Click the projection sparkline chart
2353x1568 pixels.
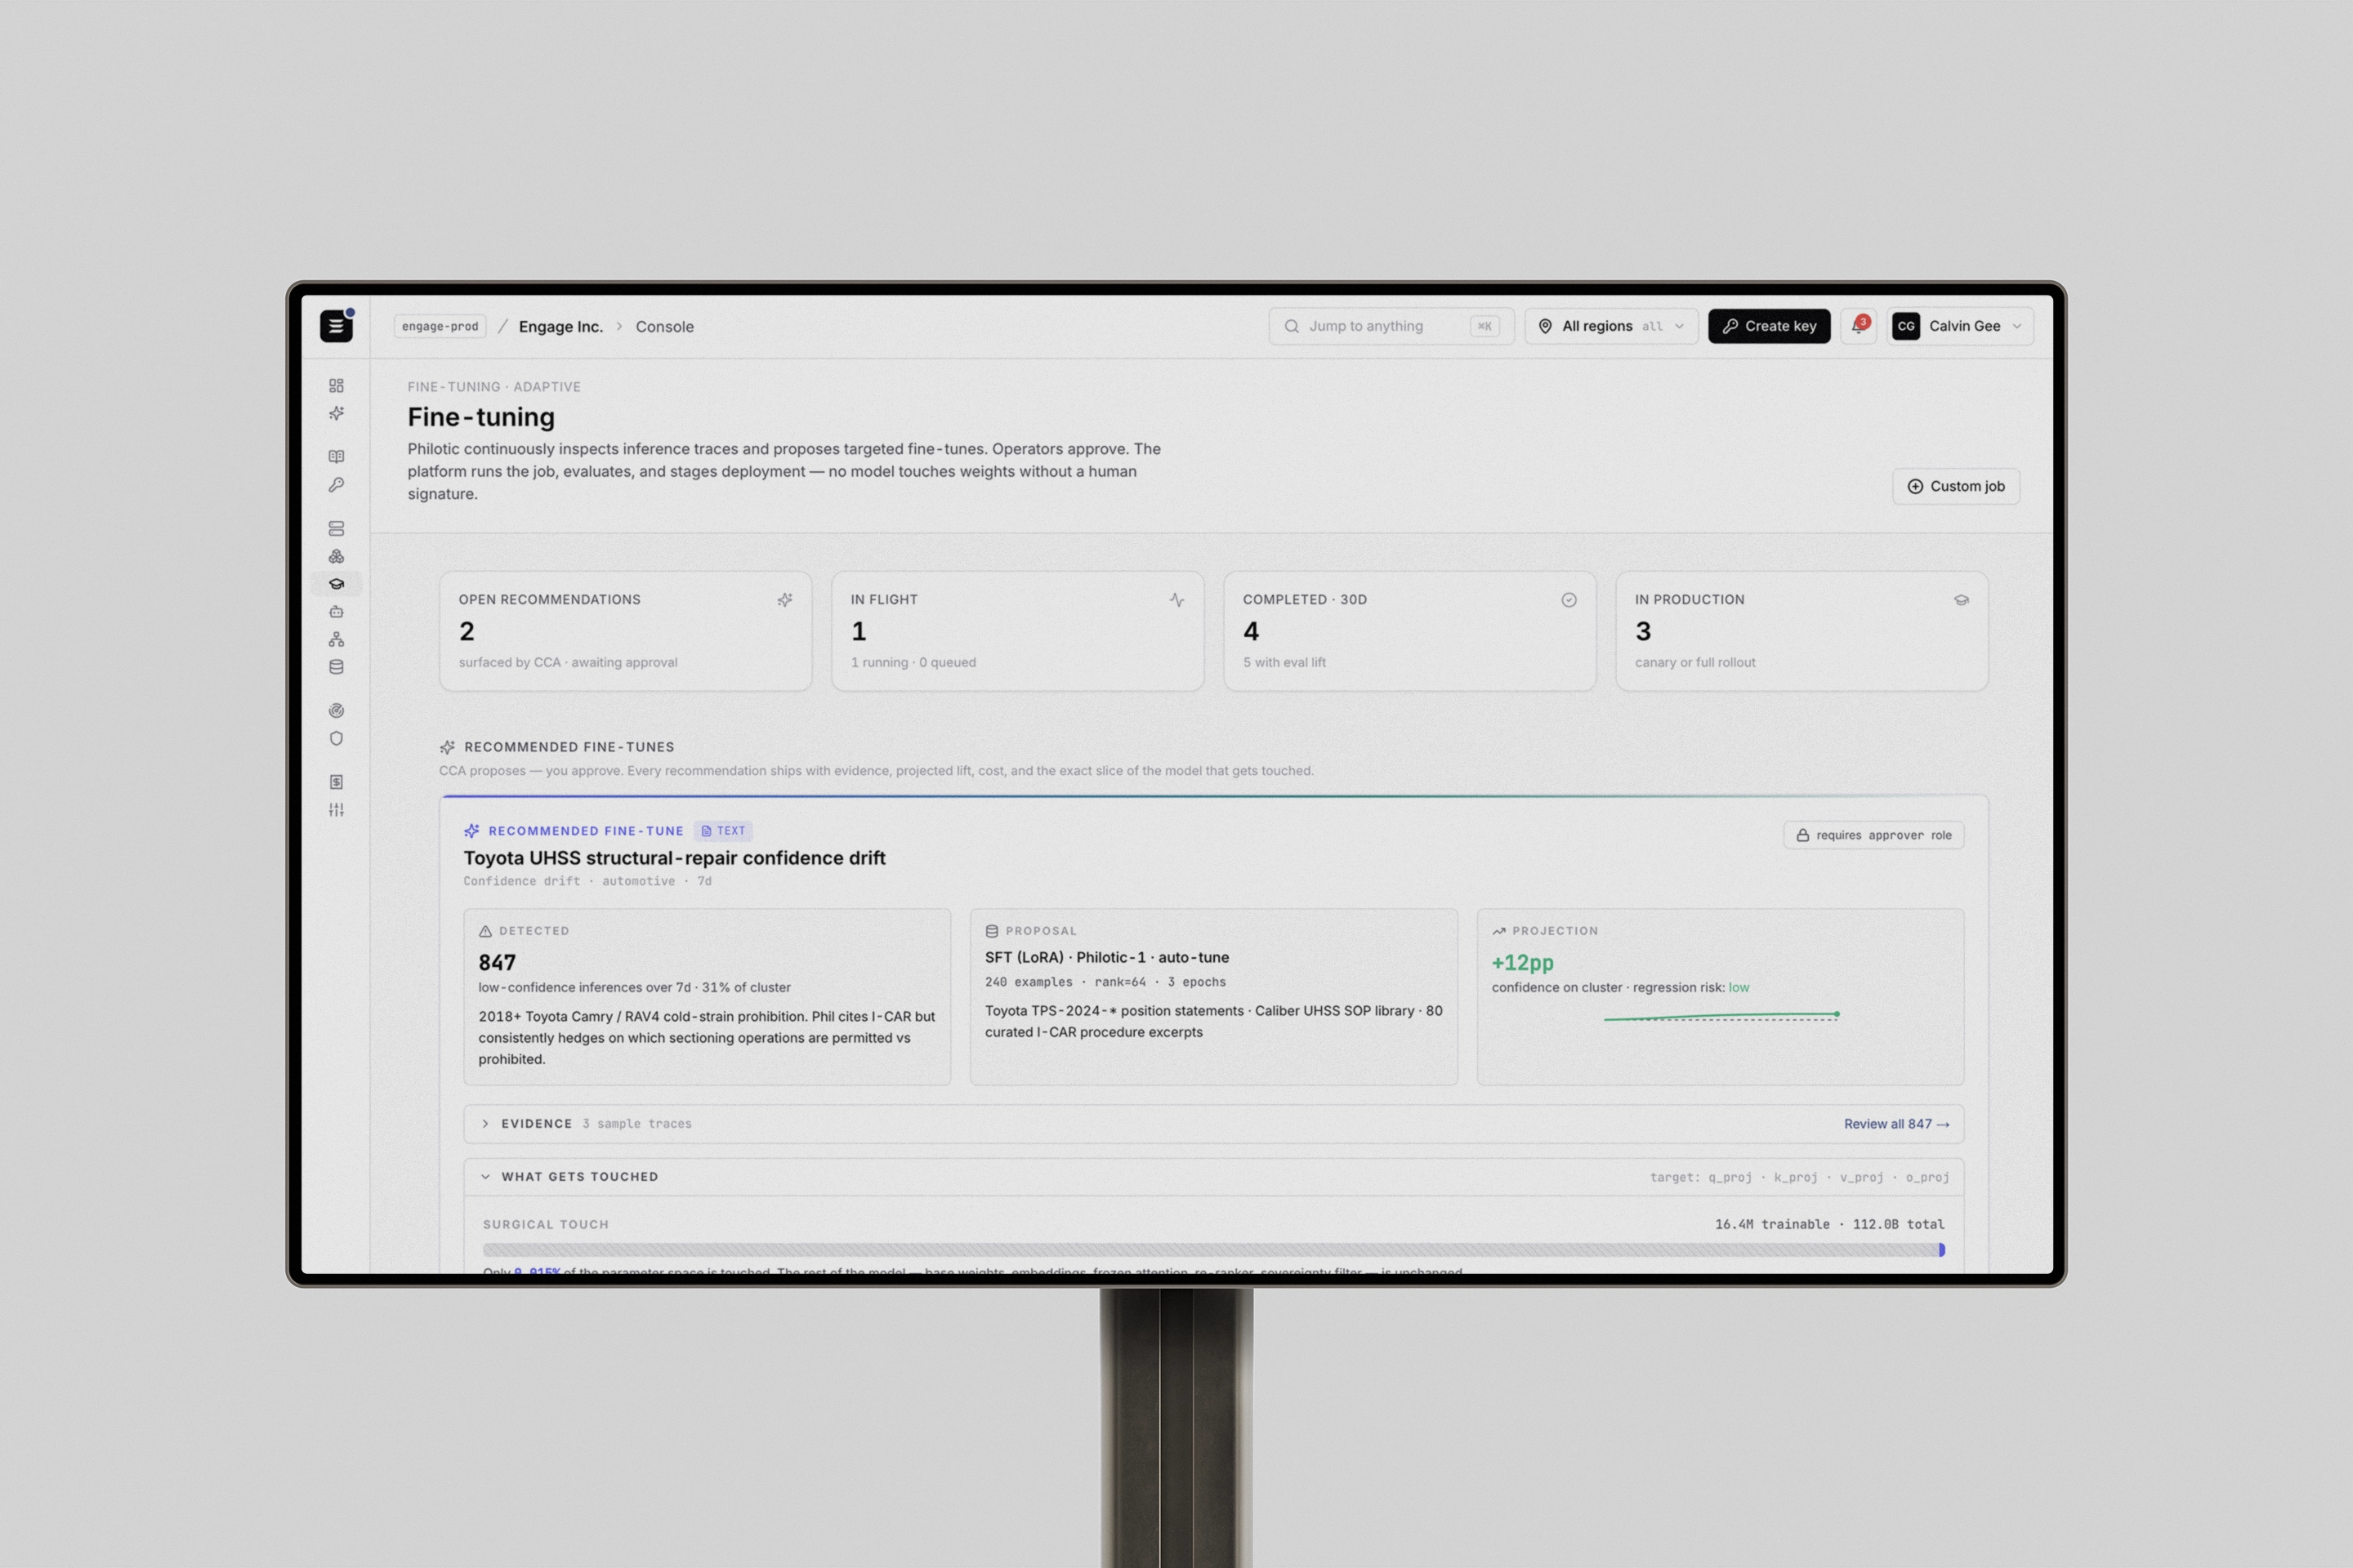(x=1721, y=1016)
